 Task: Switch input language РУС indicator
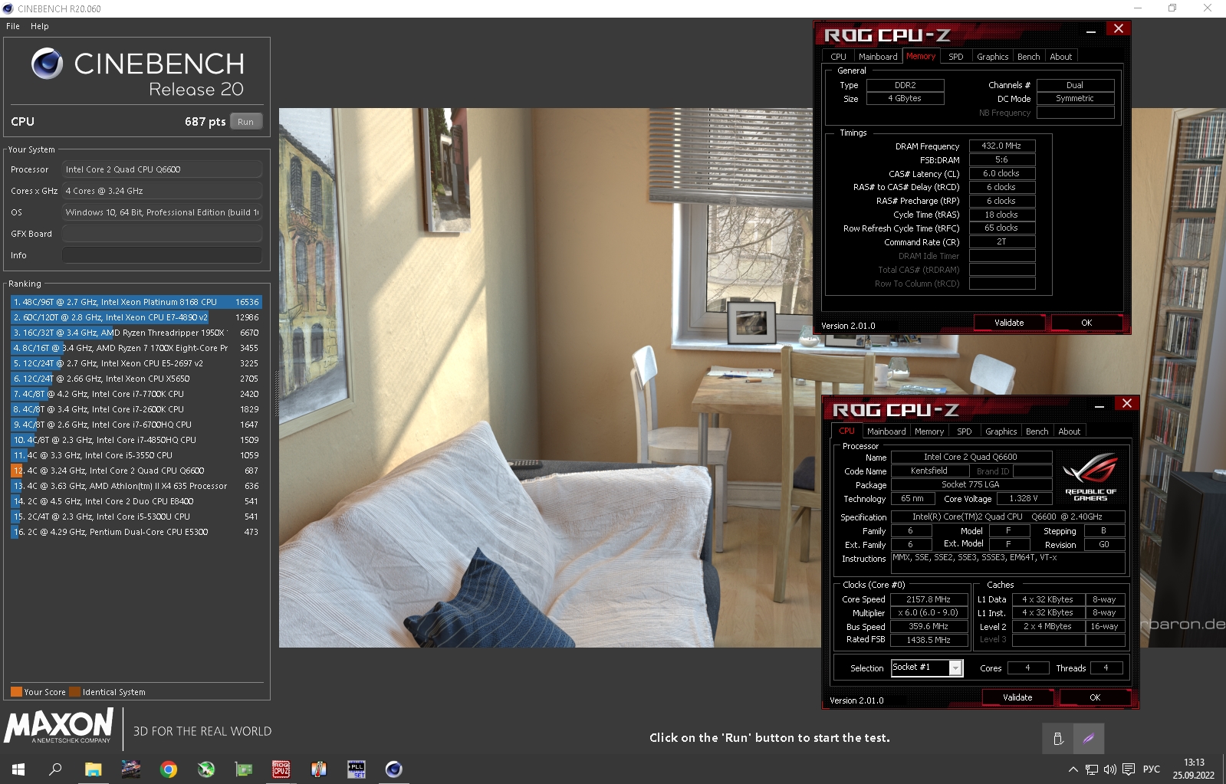[1152, 769]
